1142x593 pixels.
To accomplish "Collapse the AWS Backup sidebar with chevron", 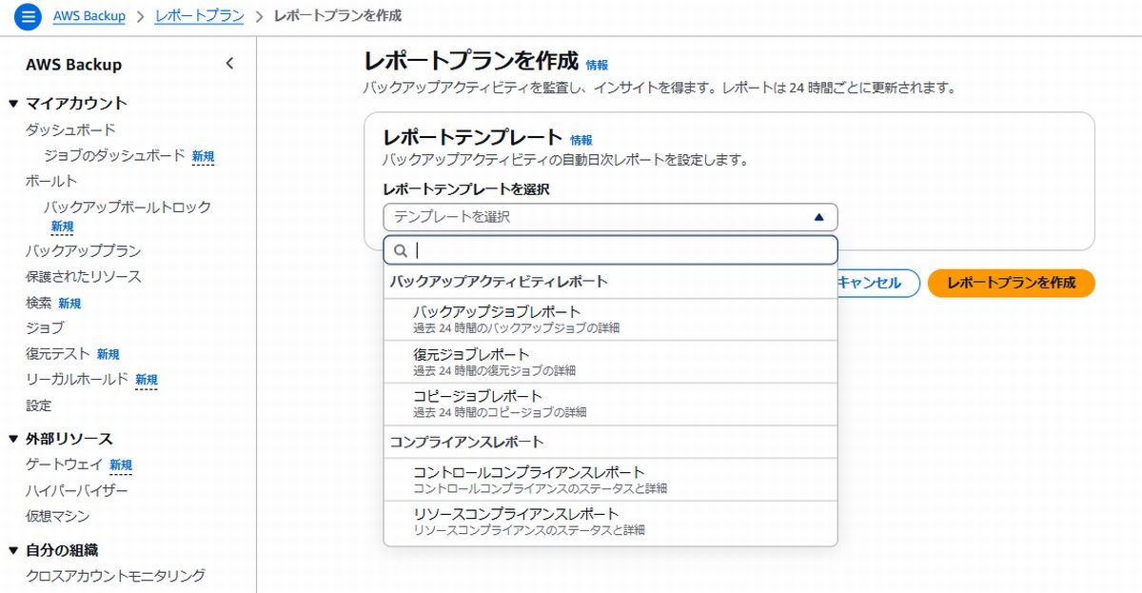I will pos(229,64).
